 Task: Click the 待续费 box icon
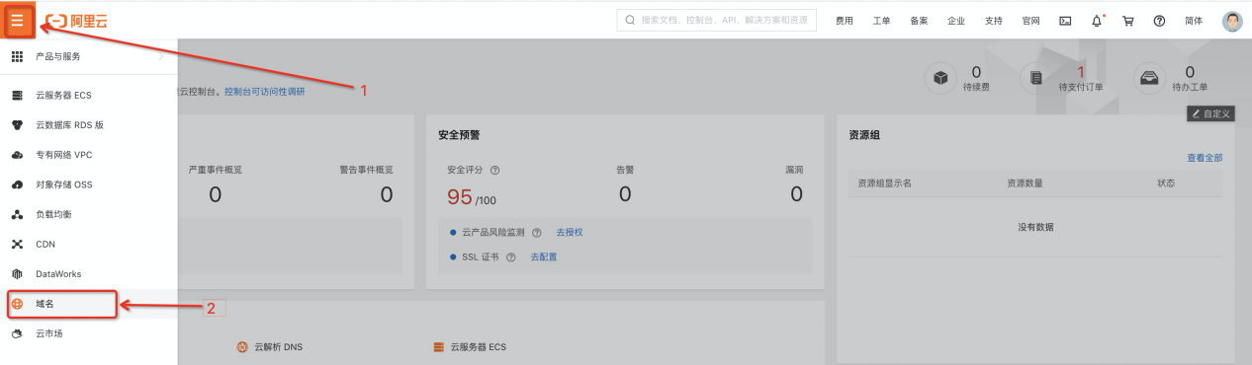pos(940,79)
